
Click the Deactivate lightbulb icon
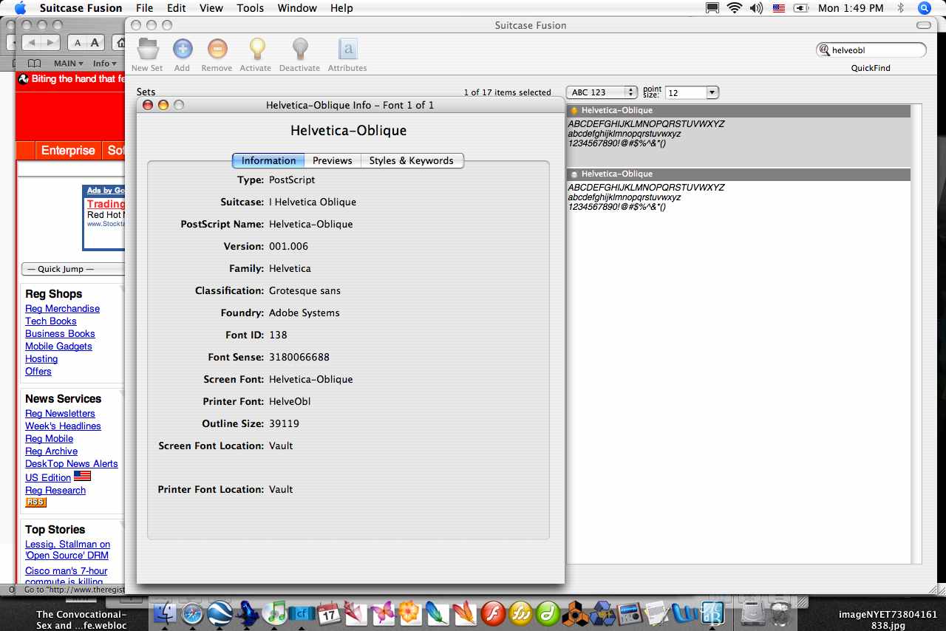[299, 49]
